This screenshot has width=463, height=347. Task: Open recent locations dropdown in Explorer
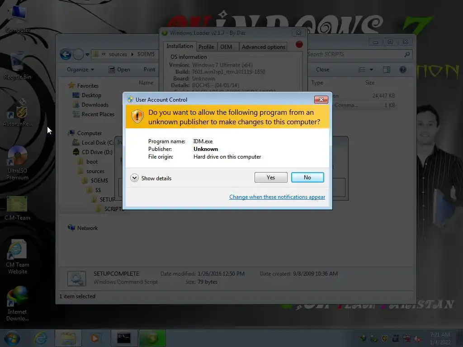(87, 55)
